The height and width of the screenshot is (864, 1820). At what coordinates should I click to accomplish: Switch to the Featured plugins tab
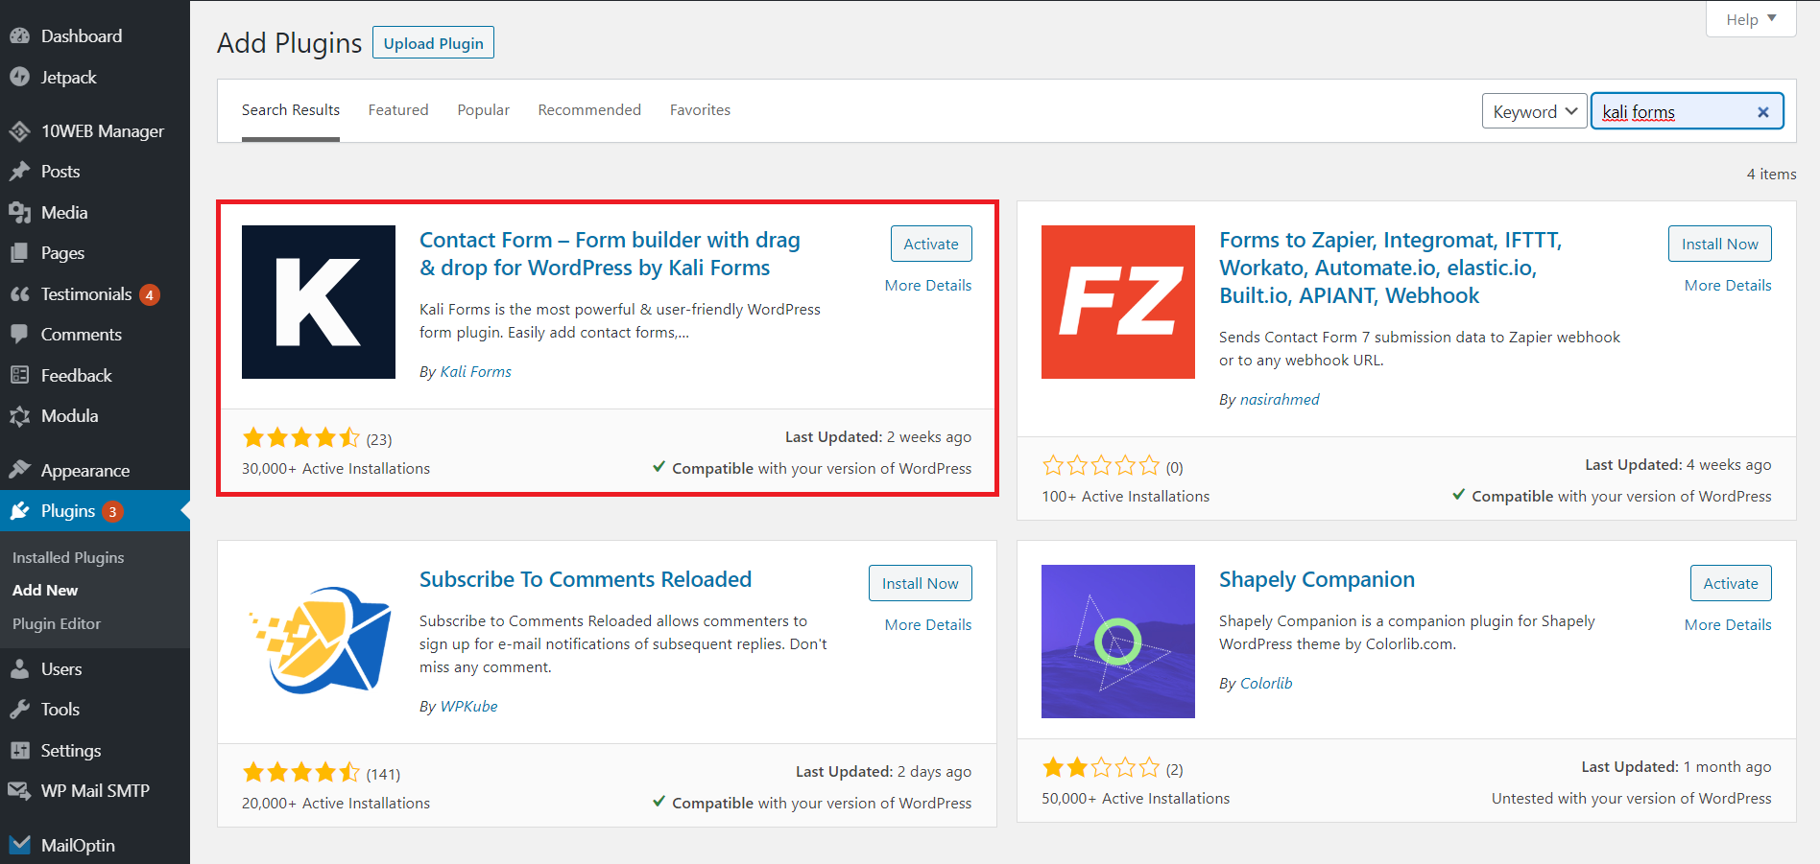[398, 109]
